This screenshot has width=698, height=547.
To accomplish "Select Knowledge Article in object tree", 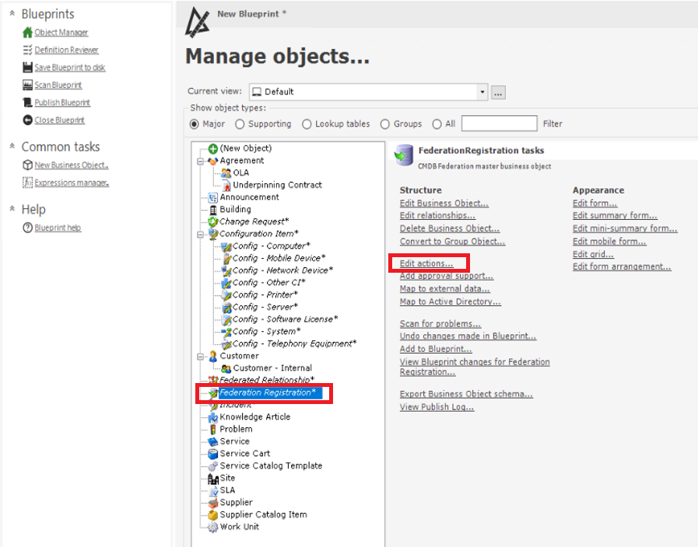I will 254,416.
